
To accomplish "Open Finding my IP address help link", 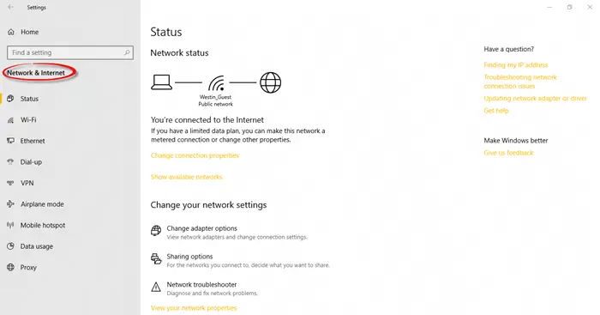I will 515,65.
